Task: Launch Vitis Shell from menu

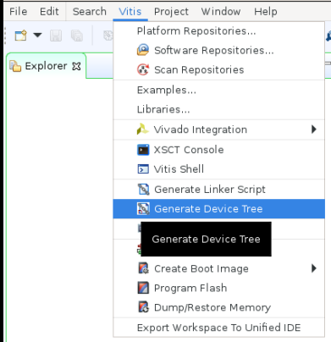Action: point(218,169)
